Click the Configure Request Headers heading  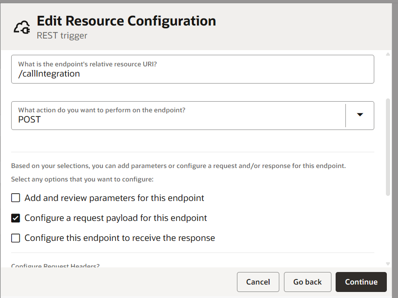pos(55,266)
